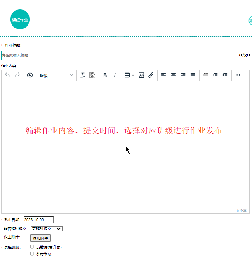Click the 课程作业 round button

(20, 20)
